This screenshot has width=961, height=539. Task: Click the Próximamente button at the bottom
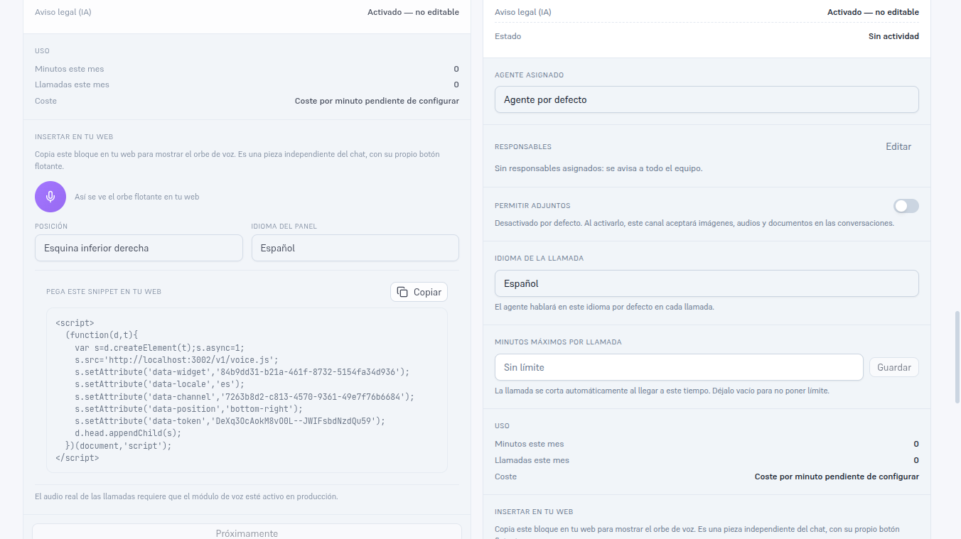coord(247,533)
